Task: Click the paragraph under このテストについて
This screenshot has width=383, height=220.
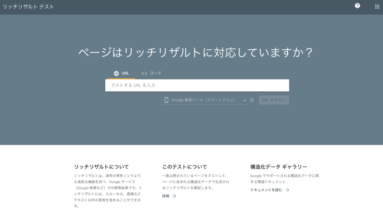Action: tap(196, 182)
